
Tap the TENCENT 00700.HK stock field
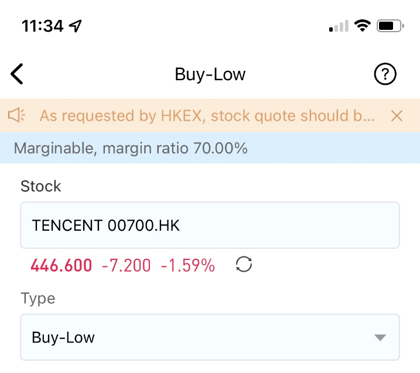point(210,225)
